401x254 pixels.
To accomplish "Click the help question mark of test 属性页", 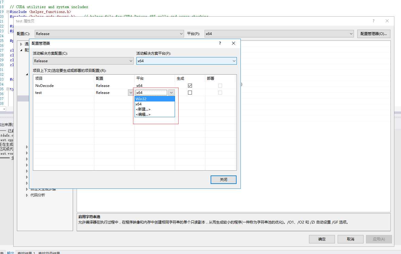I will tap(373, 21).
